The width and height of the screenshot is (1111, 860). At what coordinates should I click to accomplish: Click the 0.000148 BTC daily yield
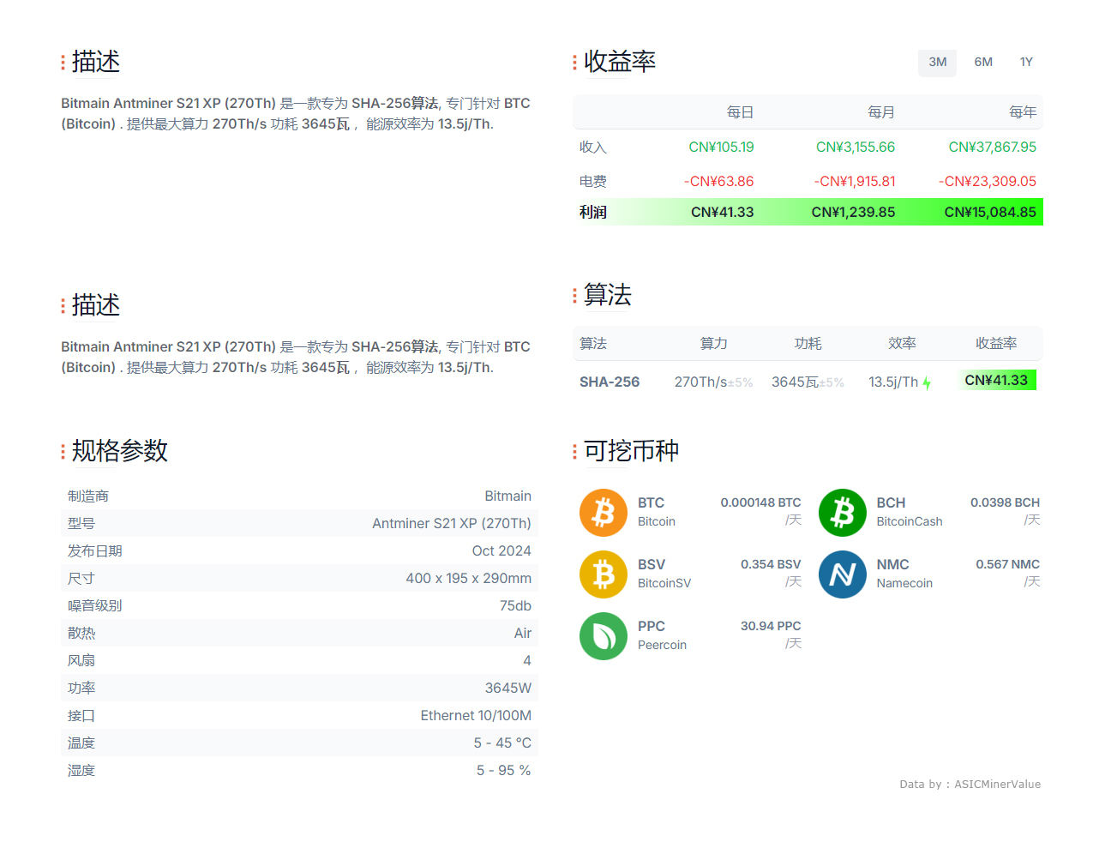(x=760, y=503)
